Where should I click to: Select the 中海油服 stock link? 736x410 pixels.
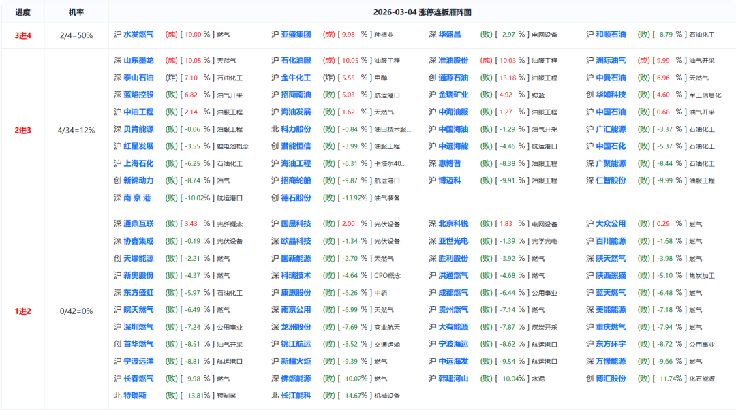(453, 112)
